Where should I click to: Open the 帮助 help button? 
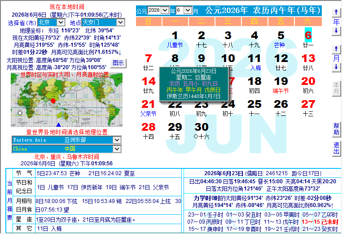point(336,129)
